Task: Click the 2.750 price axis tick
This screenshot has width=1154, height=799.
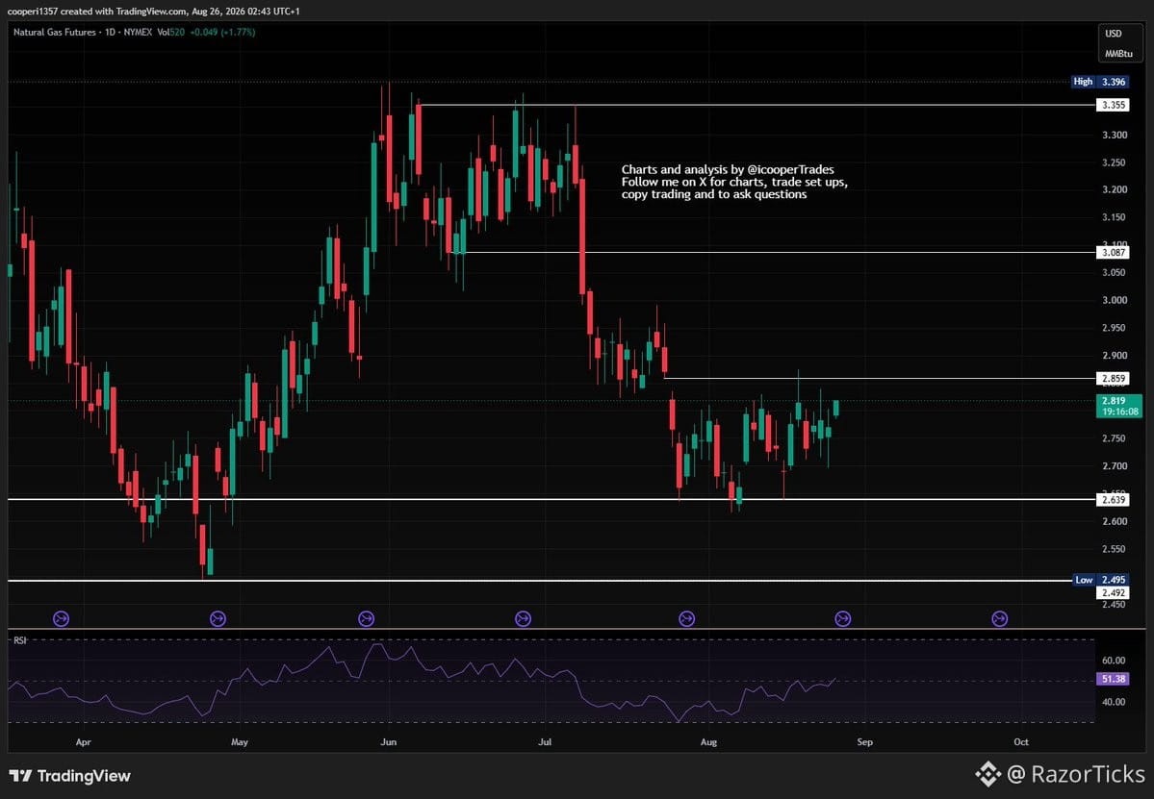Action: point(1115,438)
